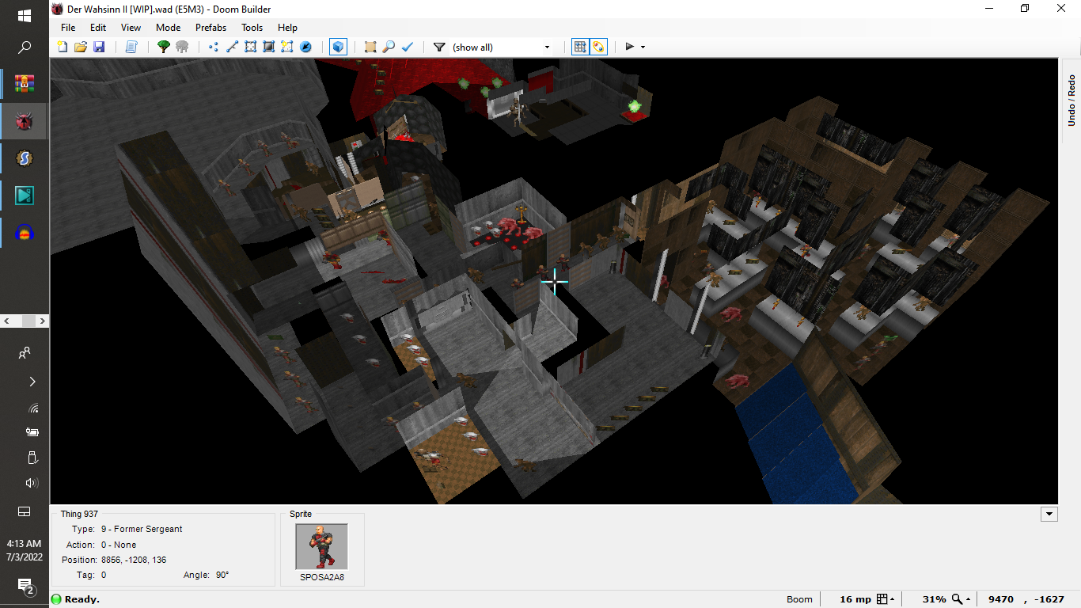This screenshot has height=608, width=1081.
Task: Click the grayed-out tree Redo icon
Action: click(x=182, y=47)
